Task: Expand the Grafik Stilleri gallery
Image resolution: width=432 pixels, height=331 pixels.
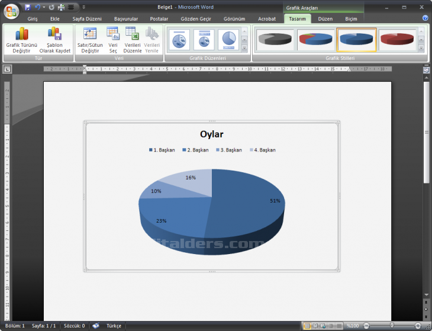Action: click(421, 48)
